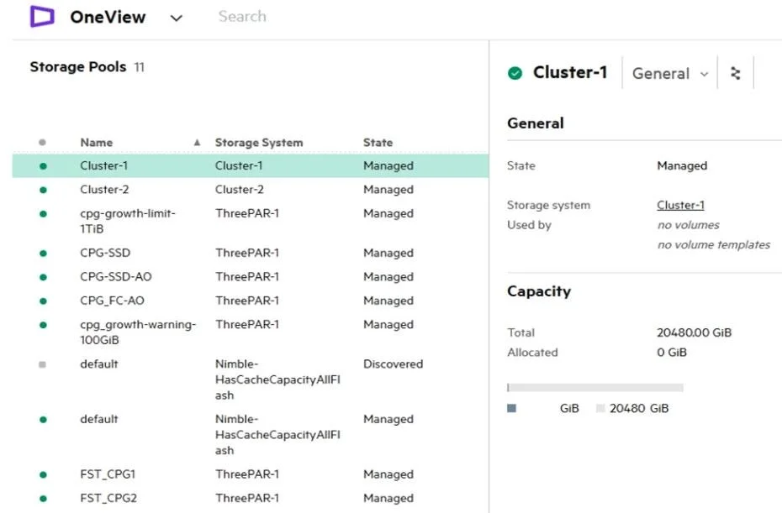Open the OneView main menu chevron
This screenshot has height=513, width=782.
coord(176,18)
